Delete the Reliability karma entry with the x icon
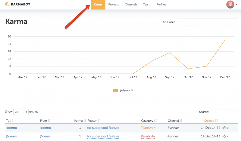Viewport: 241px width, 141px height. pos(228,137)
